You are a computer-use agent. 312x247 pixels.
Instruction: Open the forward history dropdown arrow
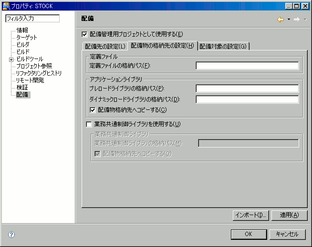coord(305,20)
